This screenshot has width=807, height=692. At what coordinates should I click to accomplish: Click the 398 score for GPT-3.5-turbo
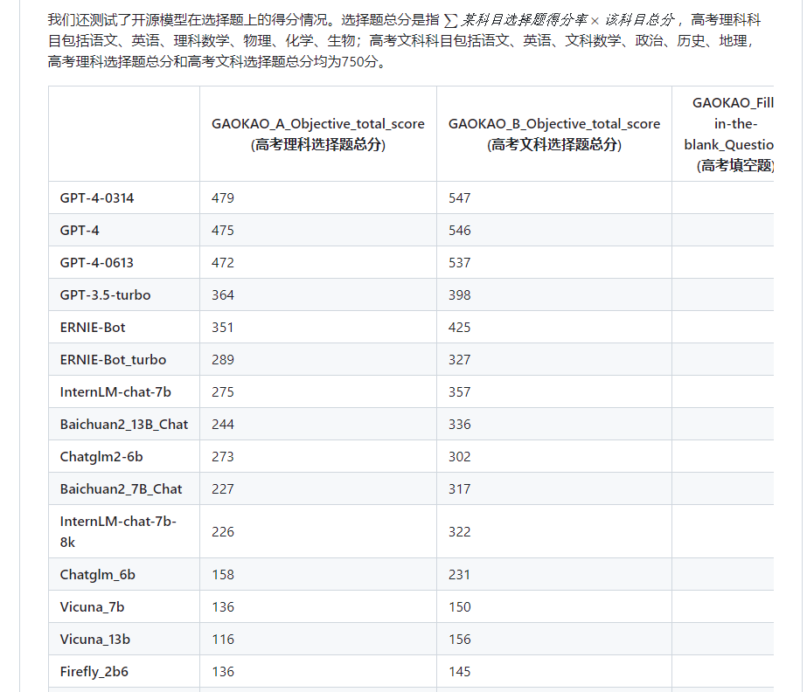[460, 295]
